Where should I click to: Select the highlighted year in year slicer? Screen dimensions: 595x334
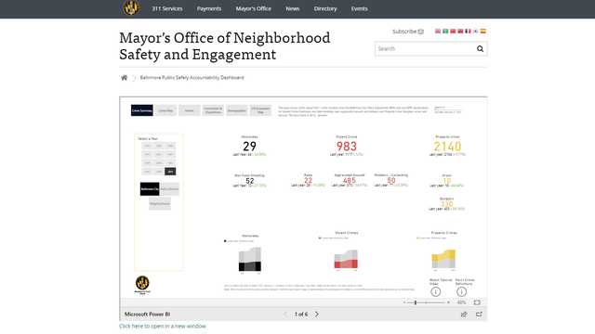(x=170, y=172)
